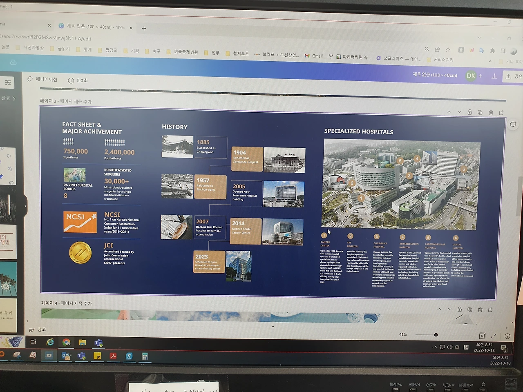The width and height of the screenshot is (523, 392).
Task: Move page 4 down with the arrow
Action: pos(449,310)
